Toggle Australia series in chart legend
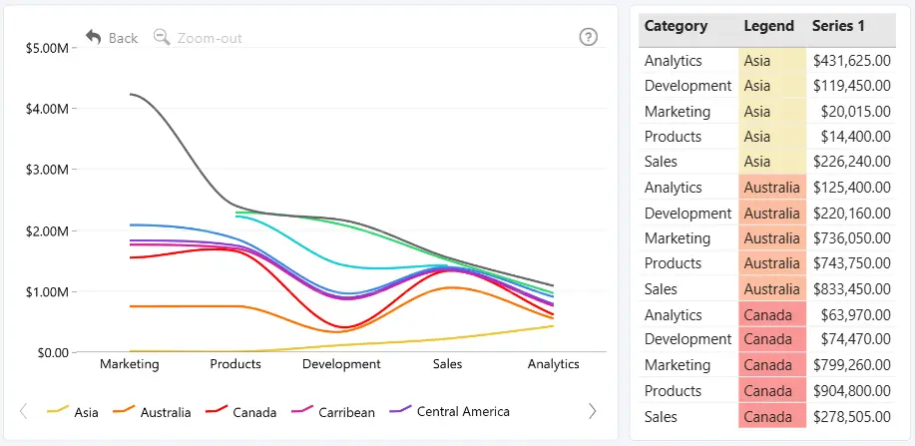The image size is (915, 446). click(x=152, y=411)
